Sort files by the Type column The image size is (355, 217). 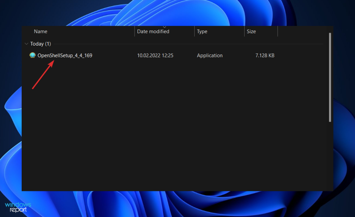[202, 31]
